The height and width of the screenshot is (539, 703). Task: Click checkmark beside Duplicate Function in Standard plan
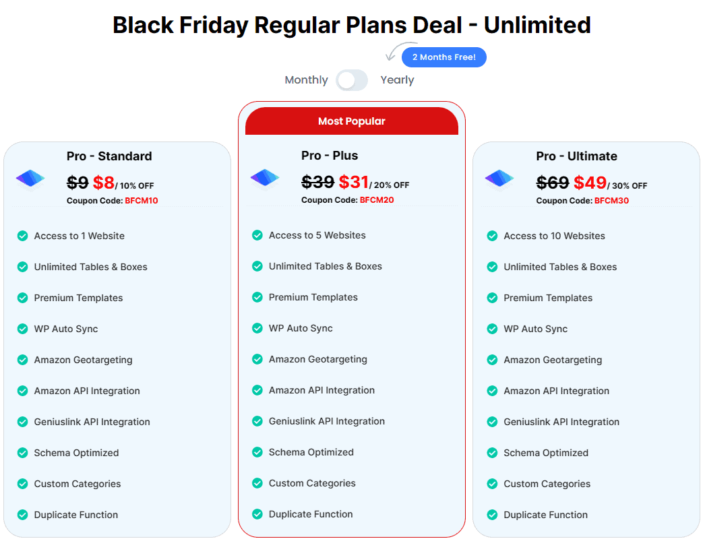click(22, 515)
